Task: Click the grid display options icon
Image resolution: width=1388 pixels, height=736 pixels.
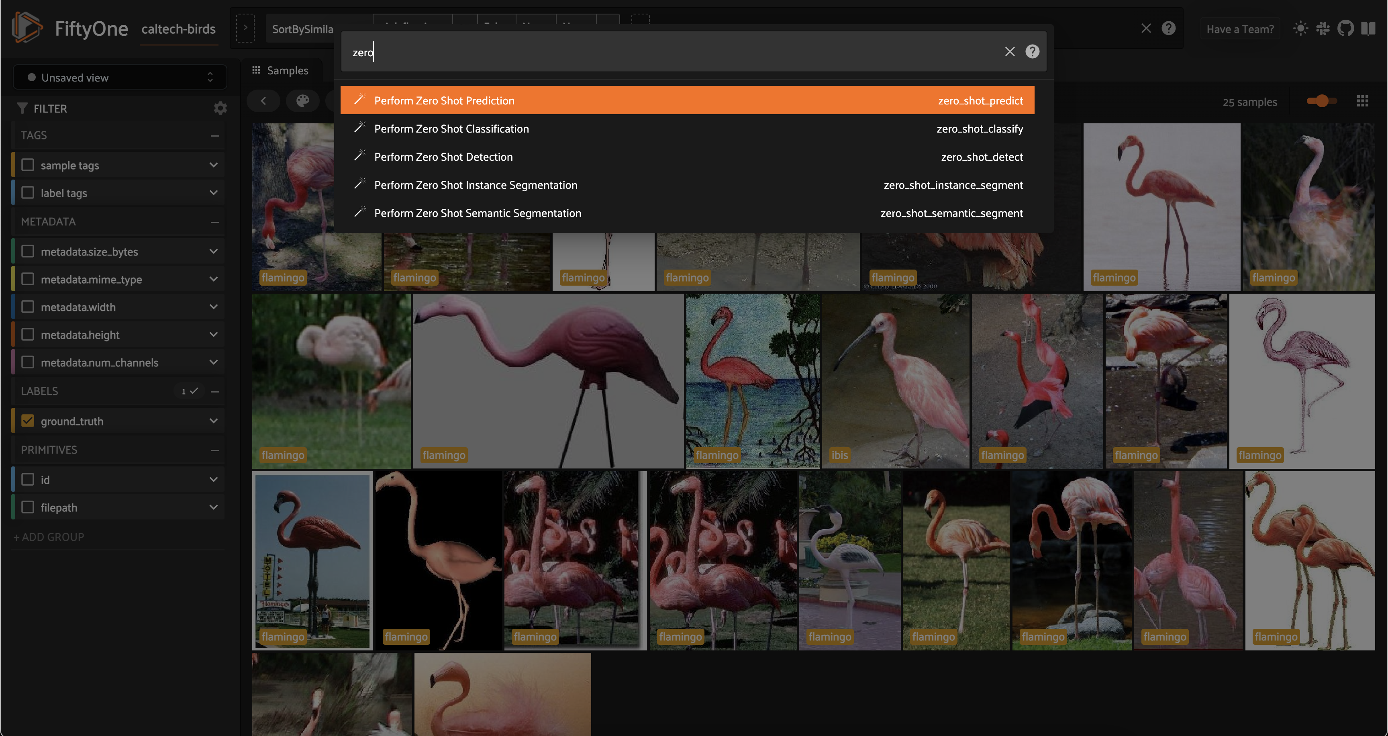Action: (x=1362, y=101)
